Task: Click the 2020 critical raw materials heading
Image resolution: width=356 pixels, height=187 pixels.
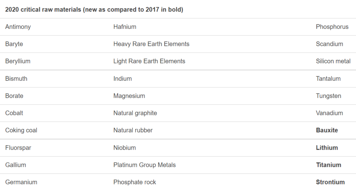Action: pos(94,9)
